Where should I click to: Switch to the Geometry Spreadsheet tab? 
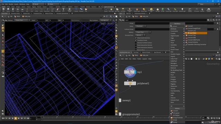[62, 13]
